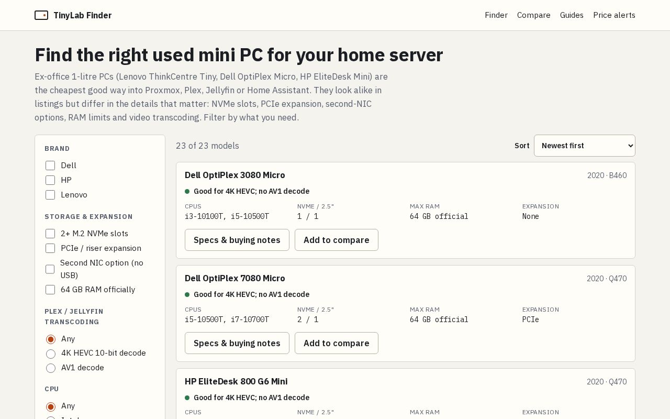Add OptiPlex 3080 Micro to compare
The image size is (670, 419).
point(337,240)
